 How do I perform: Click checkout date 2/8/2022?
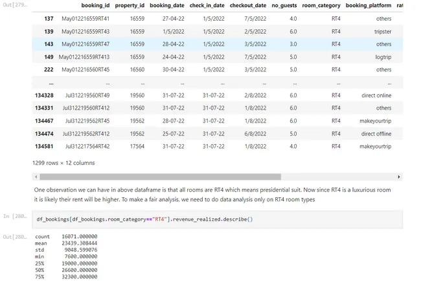tap(255, 95)
